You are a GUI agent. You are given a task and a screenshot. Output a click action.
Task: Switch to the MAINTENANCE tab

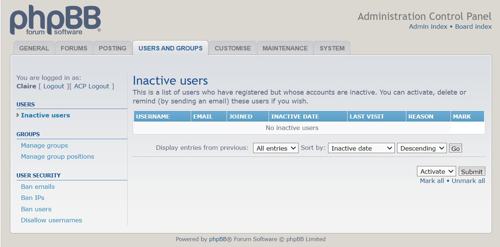coord(285,48)
